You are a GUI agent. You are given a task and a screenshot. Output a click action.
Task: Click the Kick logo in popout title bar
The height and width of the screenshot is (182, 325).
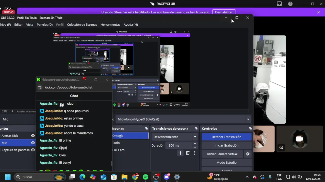[x=39, y=79]
